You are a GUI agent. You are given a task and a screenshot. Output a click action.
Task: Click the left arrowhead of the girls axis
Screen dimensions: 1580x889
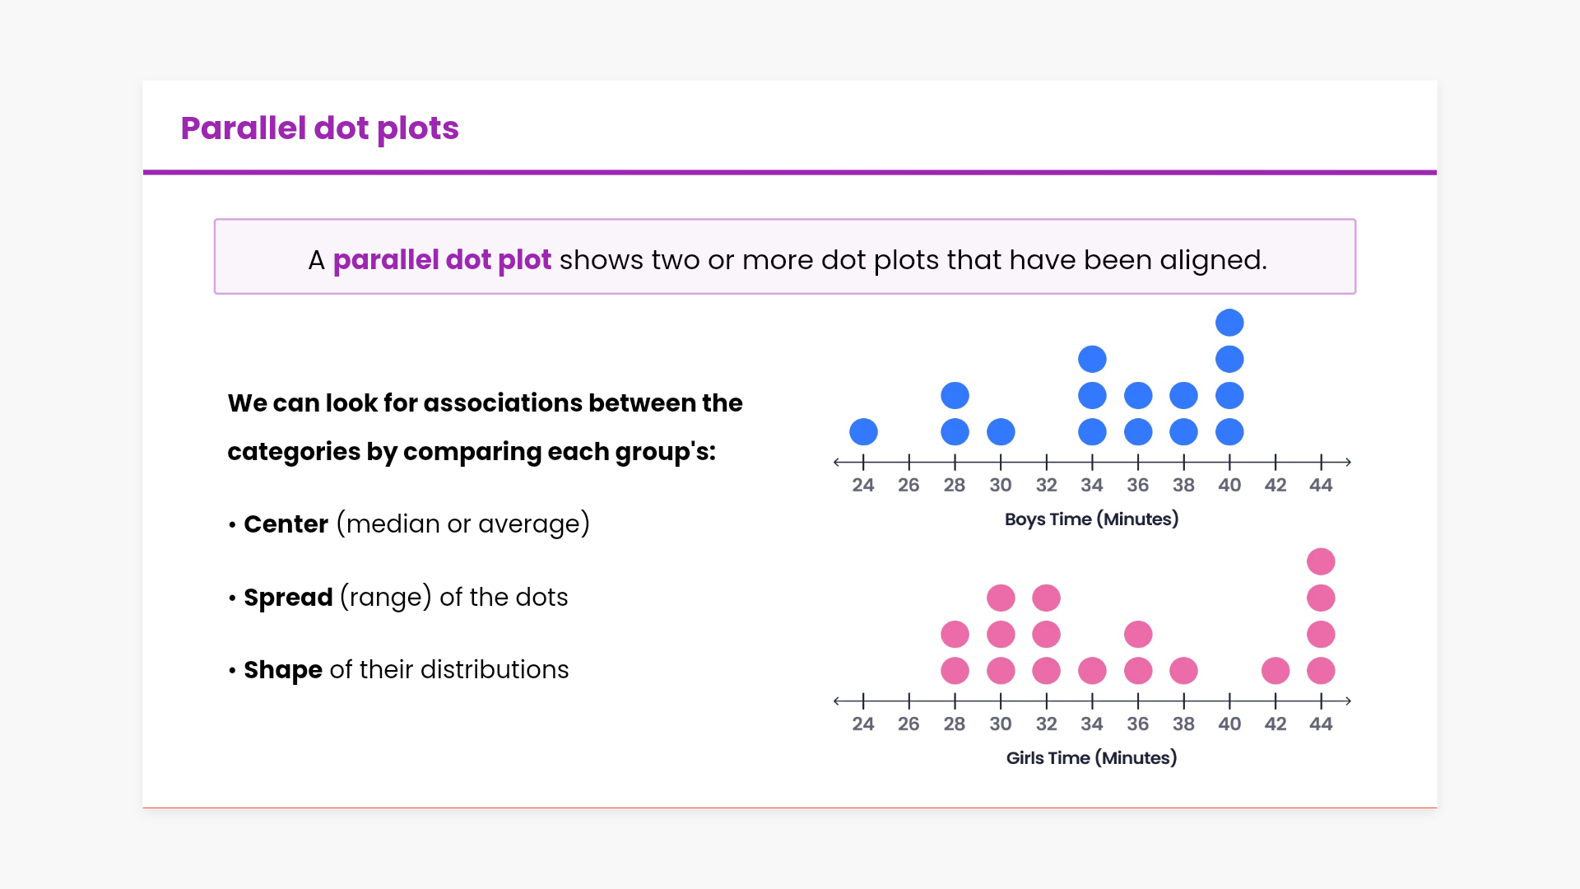point(838,700)
